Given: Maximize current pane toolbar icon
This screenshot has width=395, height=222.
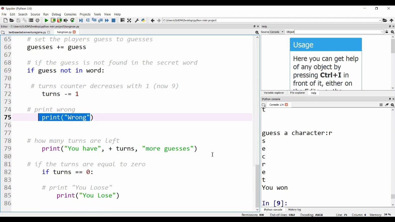Looking at the screenshot, I should tap(123, 20).
